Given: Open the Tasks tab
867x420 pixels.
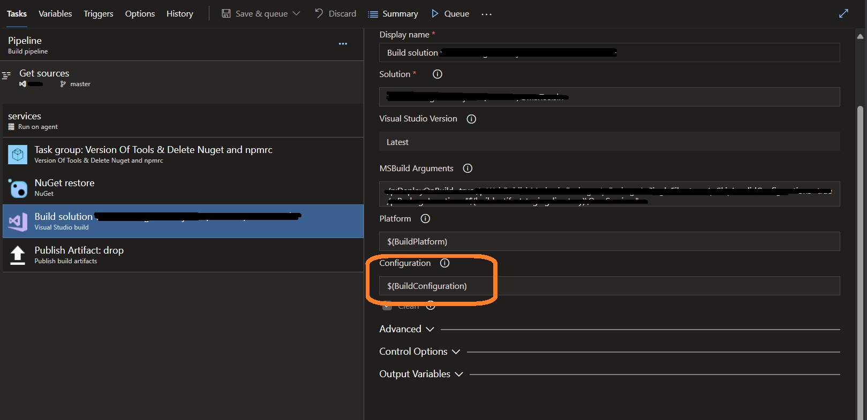Looking at the screenshot, I should click(x=17, y=13).
